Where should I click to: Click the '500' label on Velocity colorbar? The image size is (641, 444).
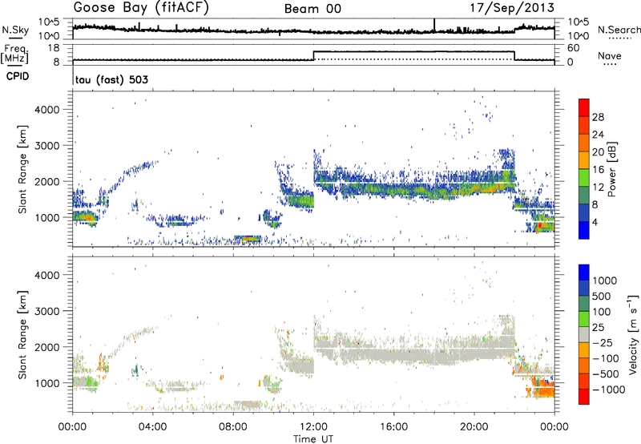click(601, 296)
